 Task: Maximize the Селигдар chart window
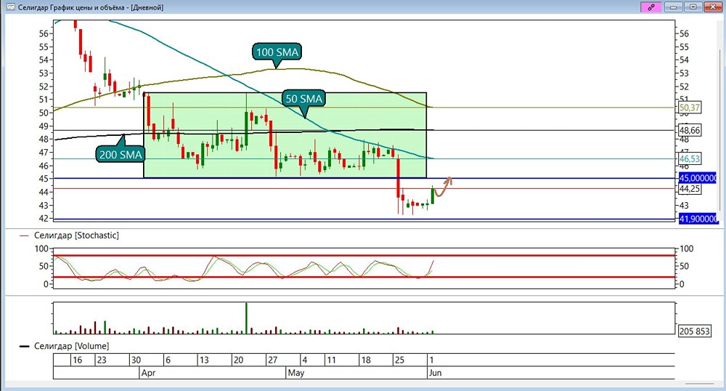pos(693,7)
